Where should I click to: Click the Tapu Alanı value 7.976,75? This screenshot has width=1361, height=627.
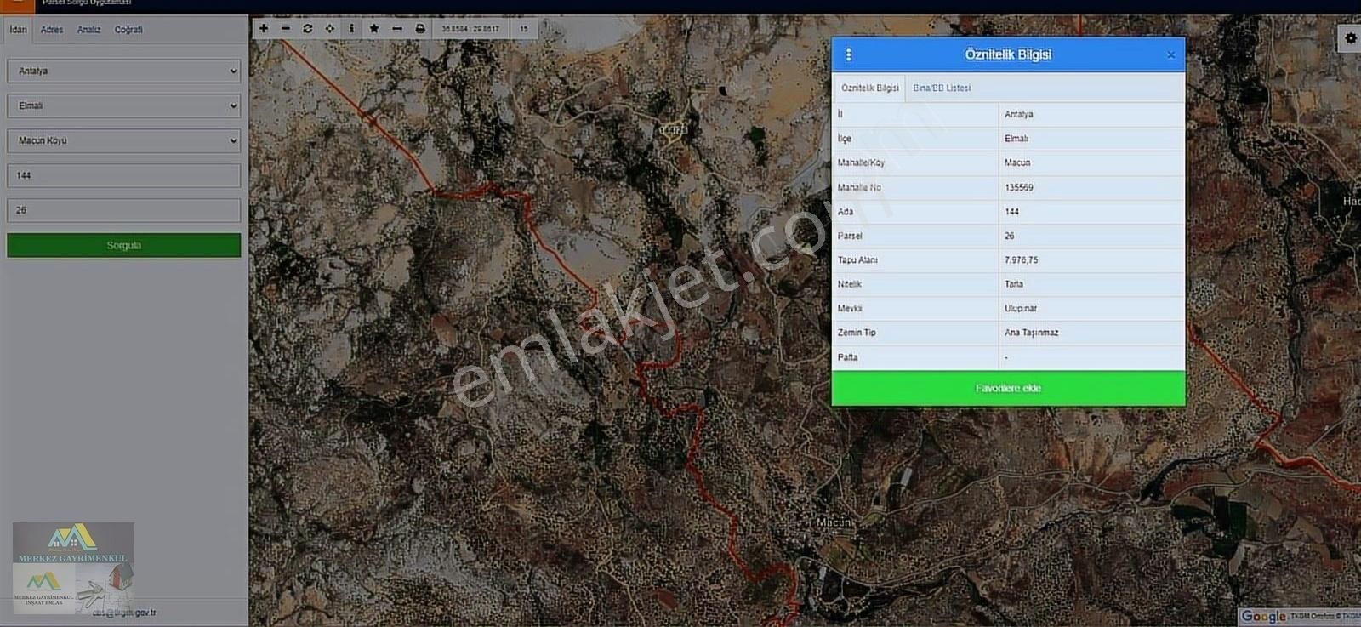point(1021,260)
